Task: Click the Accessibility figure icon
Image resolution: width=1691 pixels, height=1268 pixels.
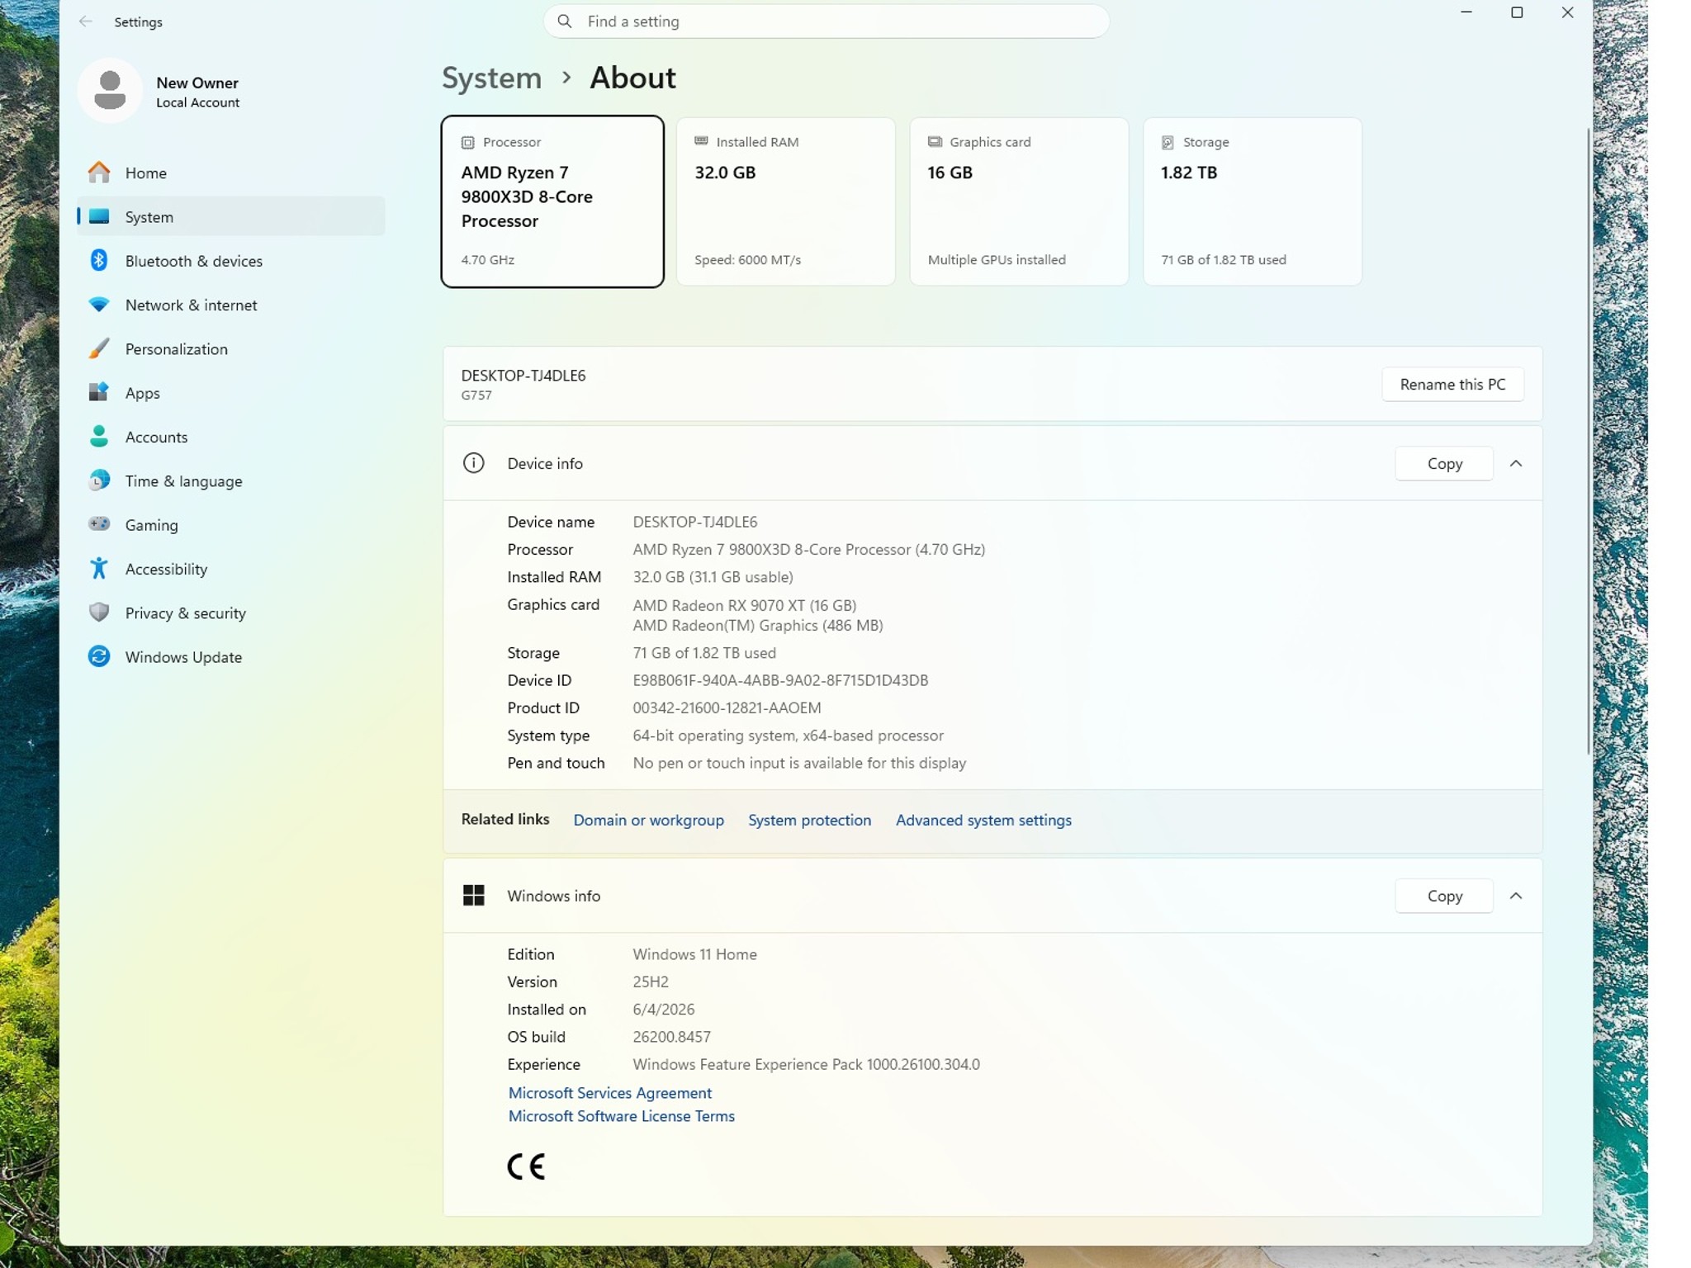Action: [x=99, y=568]
